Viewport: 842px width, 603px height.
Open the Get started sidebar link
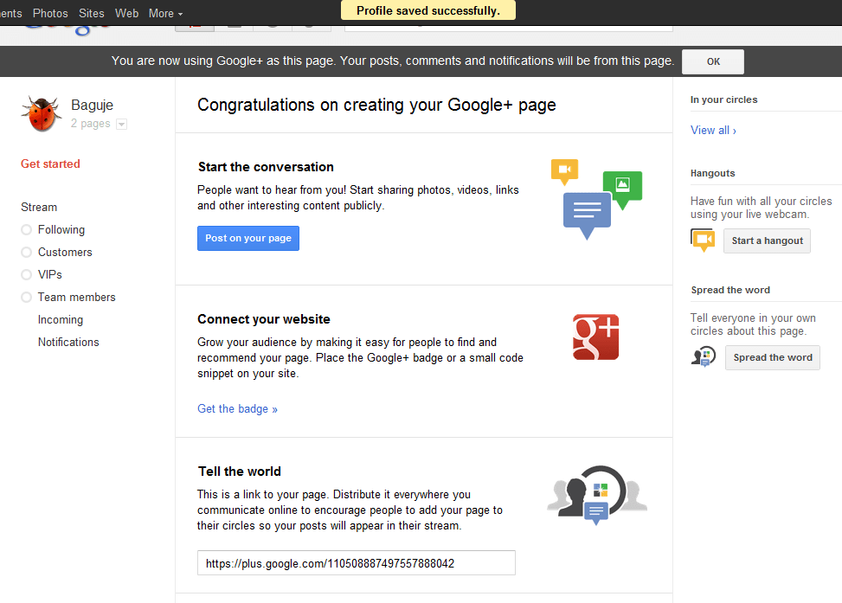point(50,164)
